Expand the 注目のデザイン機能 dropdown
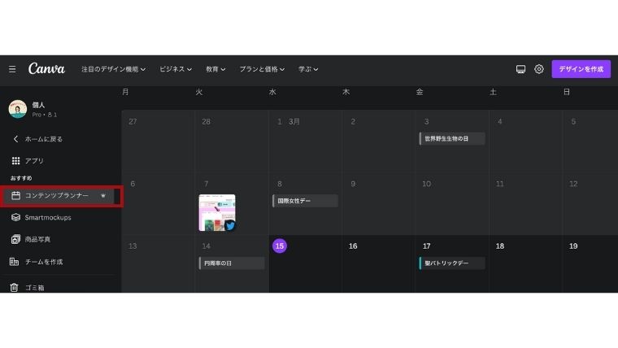 [x=114, y=69]
